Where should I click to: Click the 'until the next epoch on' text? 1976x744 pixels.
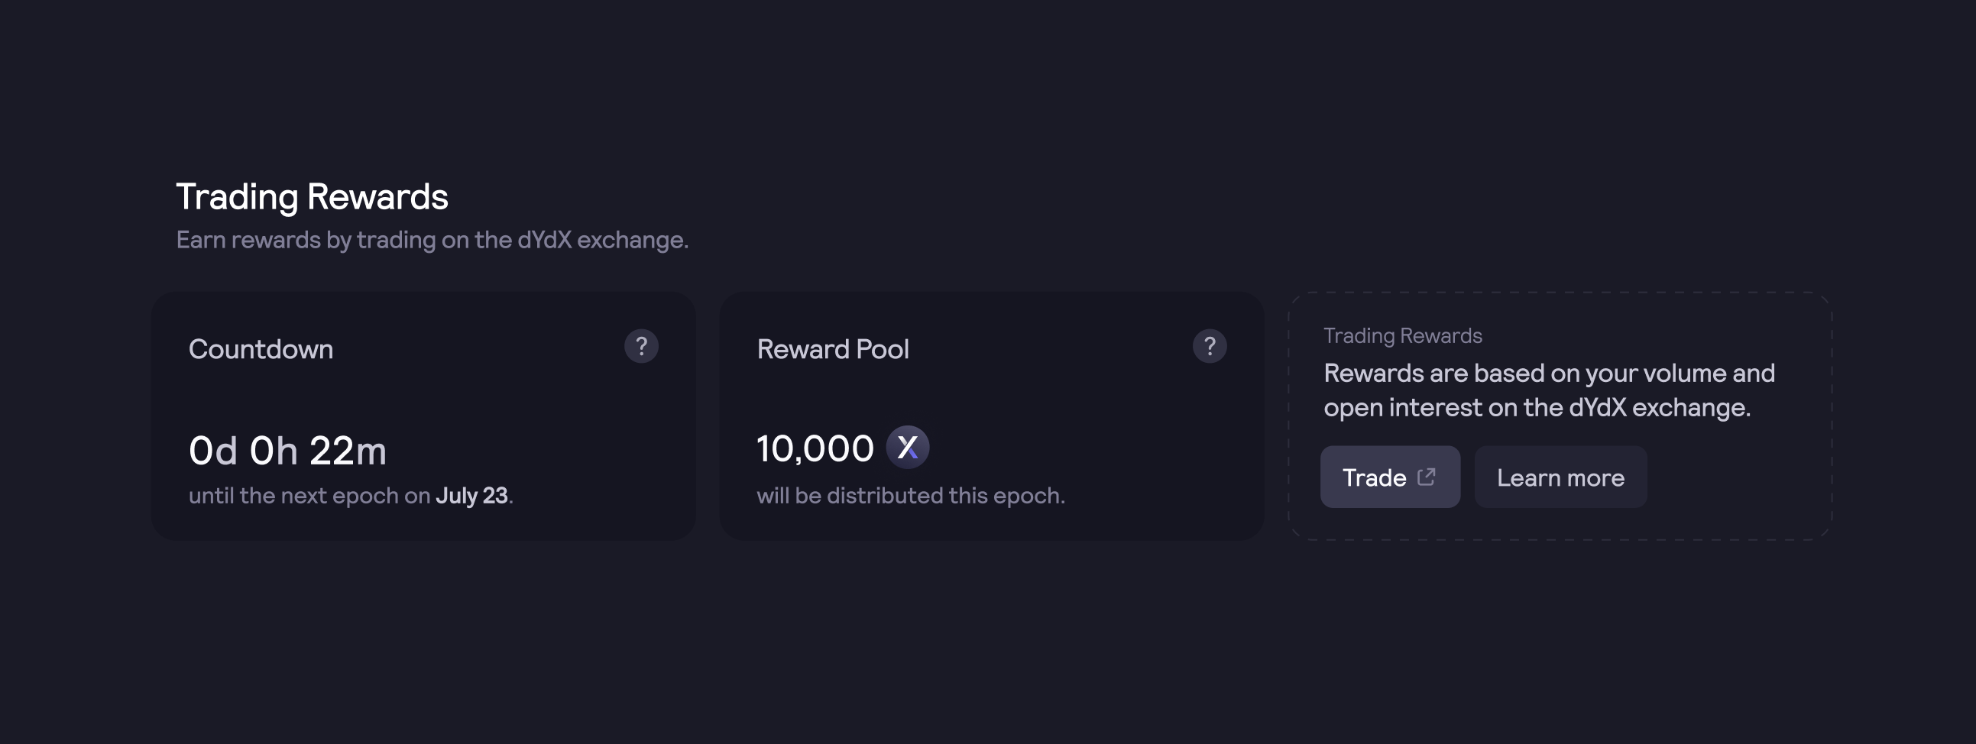click(x=310, y=496)
